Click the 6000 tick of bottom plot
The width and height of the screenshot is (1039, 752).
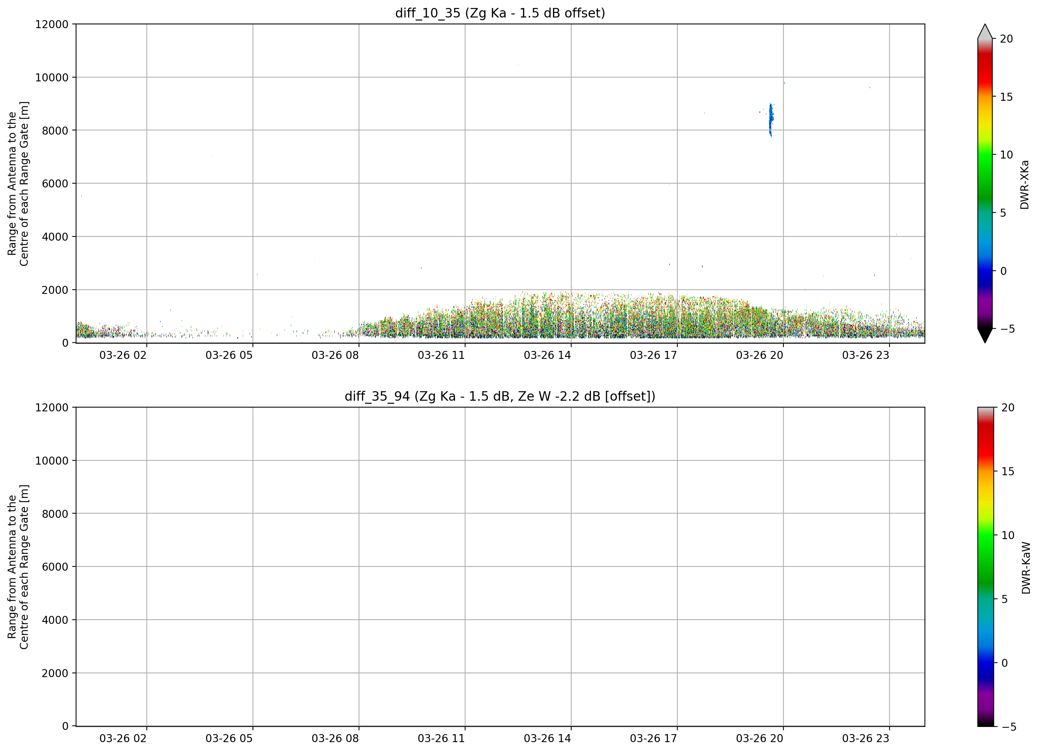[55, 567]
